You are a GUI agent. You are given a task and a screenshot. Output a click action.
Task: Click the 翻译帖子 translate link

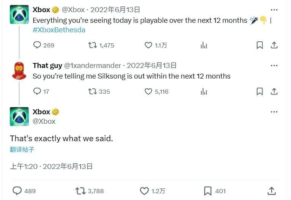point(22,150)
